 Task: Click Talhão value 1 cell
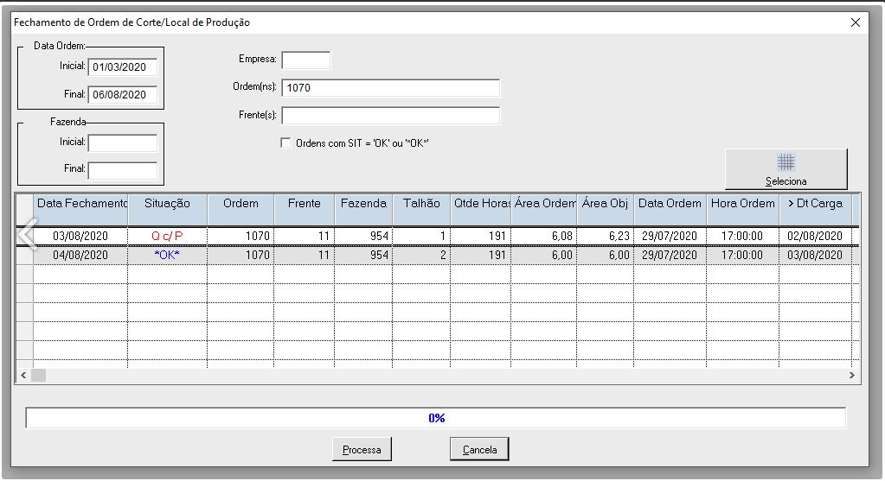pyautogui.click(x=421, y=236)
